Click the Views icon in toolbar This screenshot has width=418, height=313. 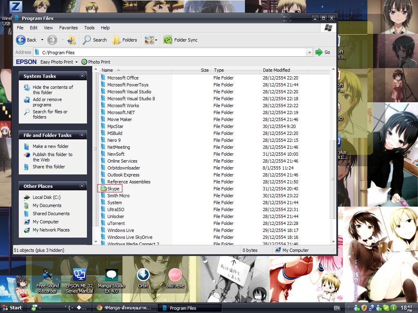pos(149,40)
